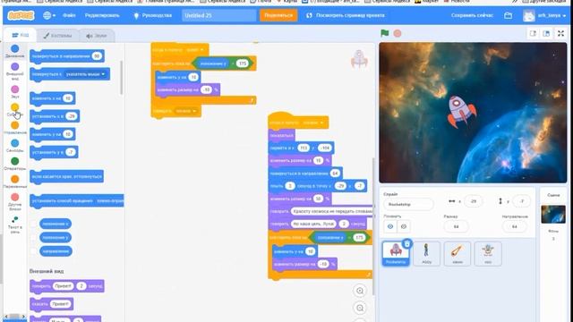This screenshot has width=573, height=322.
Task: Click установить x в -29 palette block
Action: tap(55, 116)
